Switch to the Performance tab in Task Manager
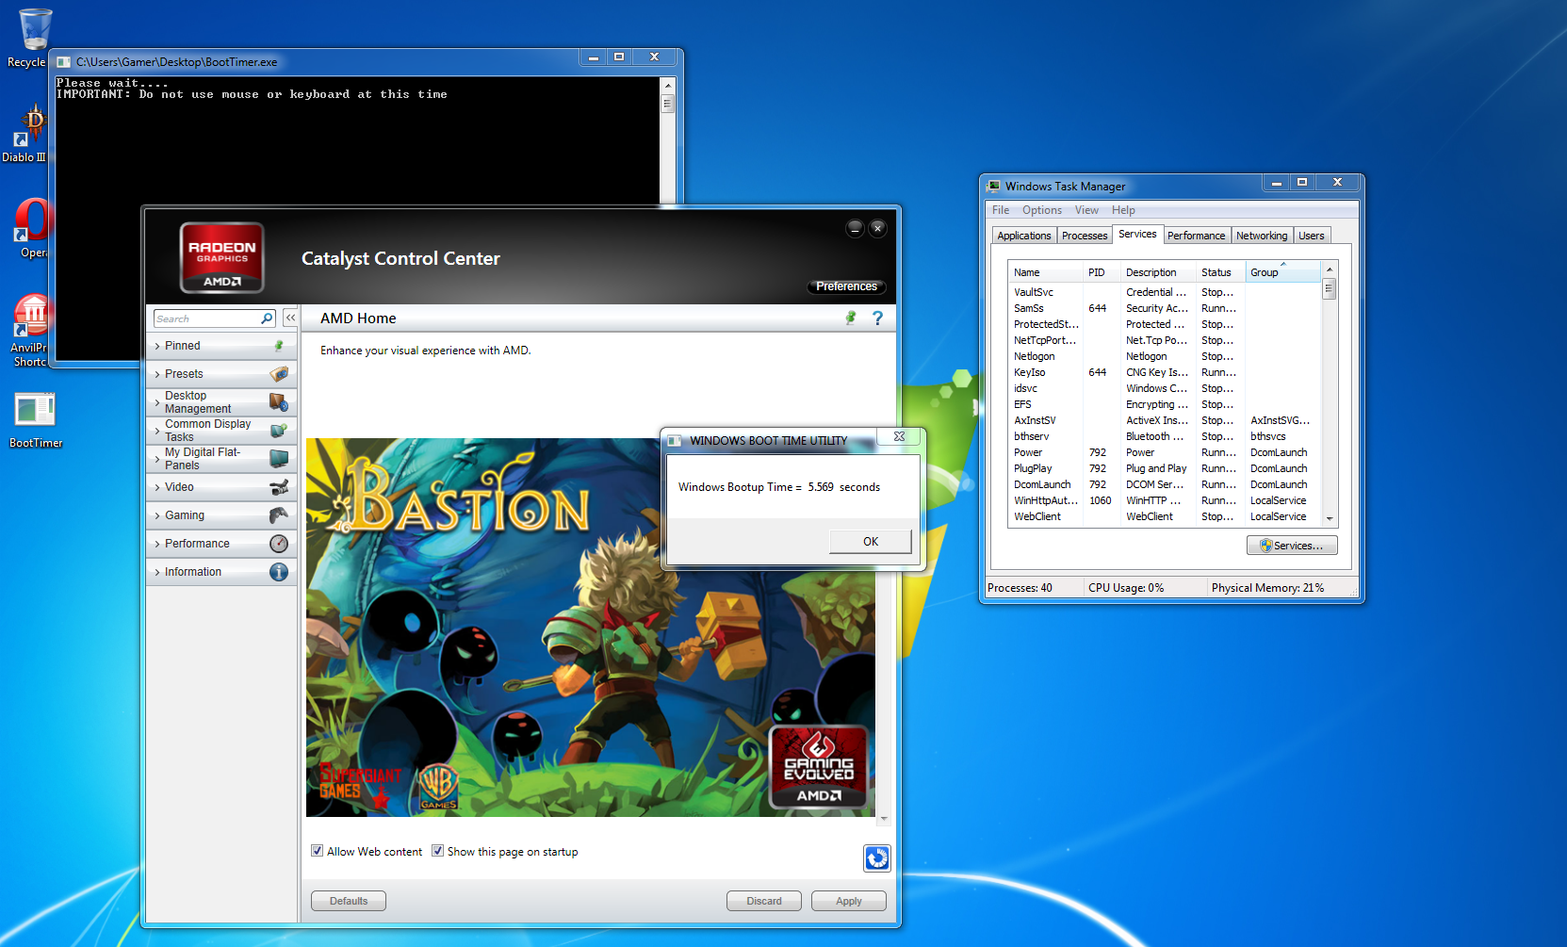Image resolution: width=1567 pixels, height=947 pixels. (x=1197, y=236)
